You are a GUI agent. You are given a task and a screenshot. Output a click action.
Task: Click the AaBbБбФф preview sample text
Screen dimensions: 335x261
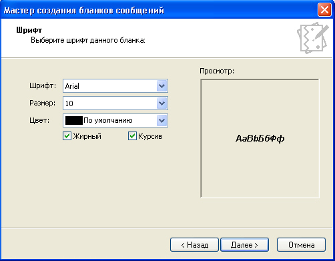(x=260, y=138)
